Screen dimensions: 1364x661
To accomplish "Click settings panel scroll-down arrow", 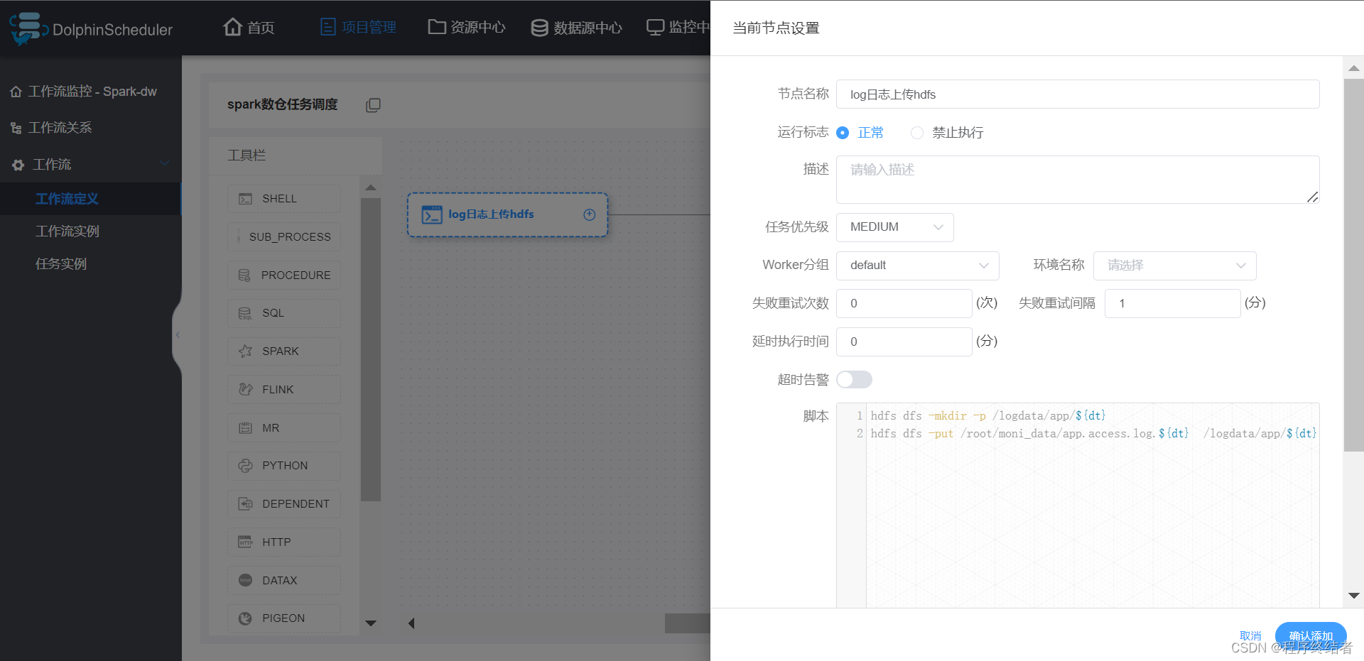I will coord(1354,596).
